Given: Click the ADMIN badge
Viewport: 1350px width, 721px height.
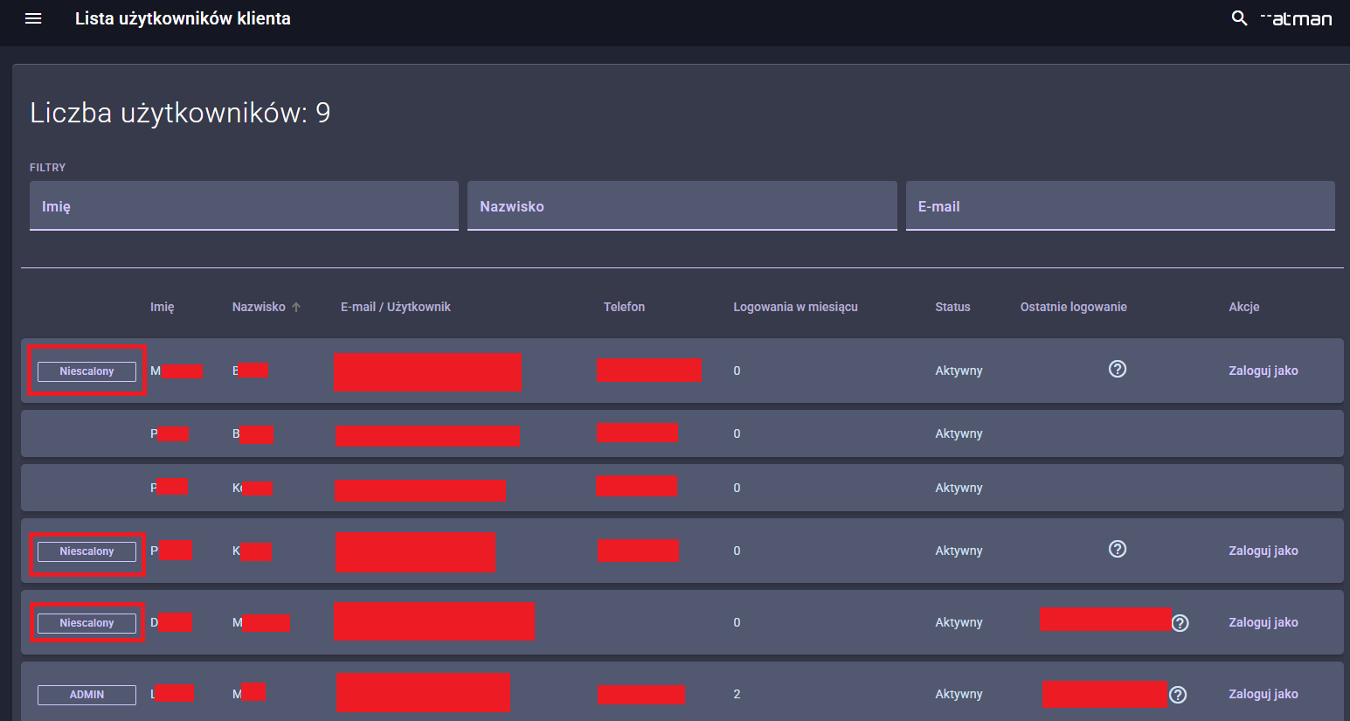Looking at the screenshot, I should [87, 695].
